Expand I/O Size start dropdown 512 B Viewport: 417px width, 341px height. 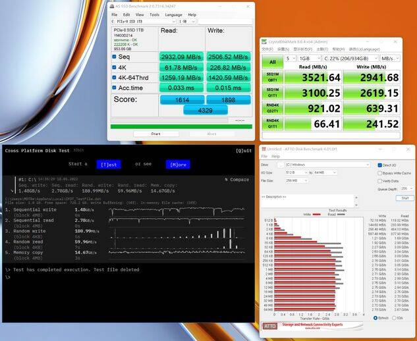tap(296, 172)
